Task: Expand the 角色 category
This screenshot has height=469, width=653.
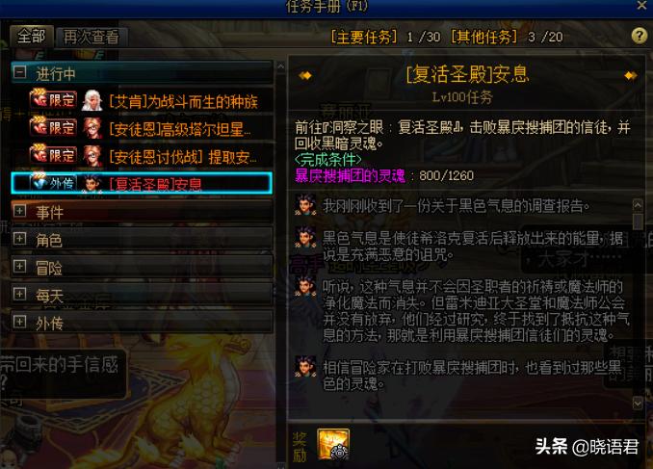Action: tap(19, 239)
